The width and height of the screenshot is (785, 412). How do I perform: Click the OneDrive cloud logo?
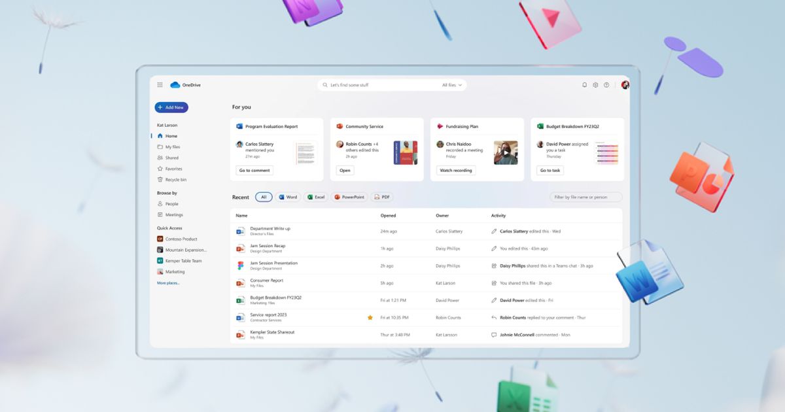click(x=175, y=85)
